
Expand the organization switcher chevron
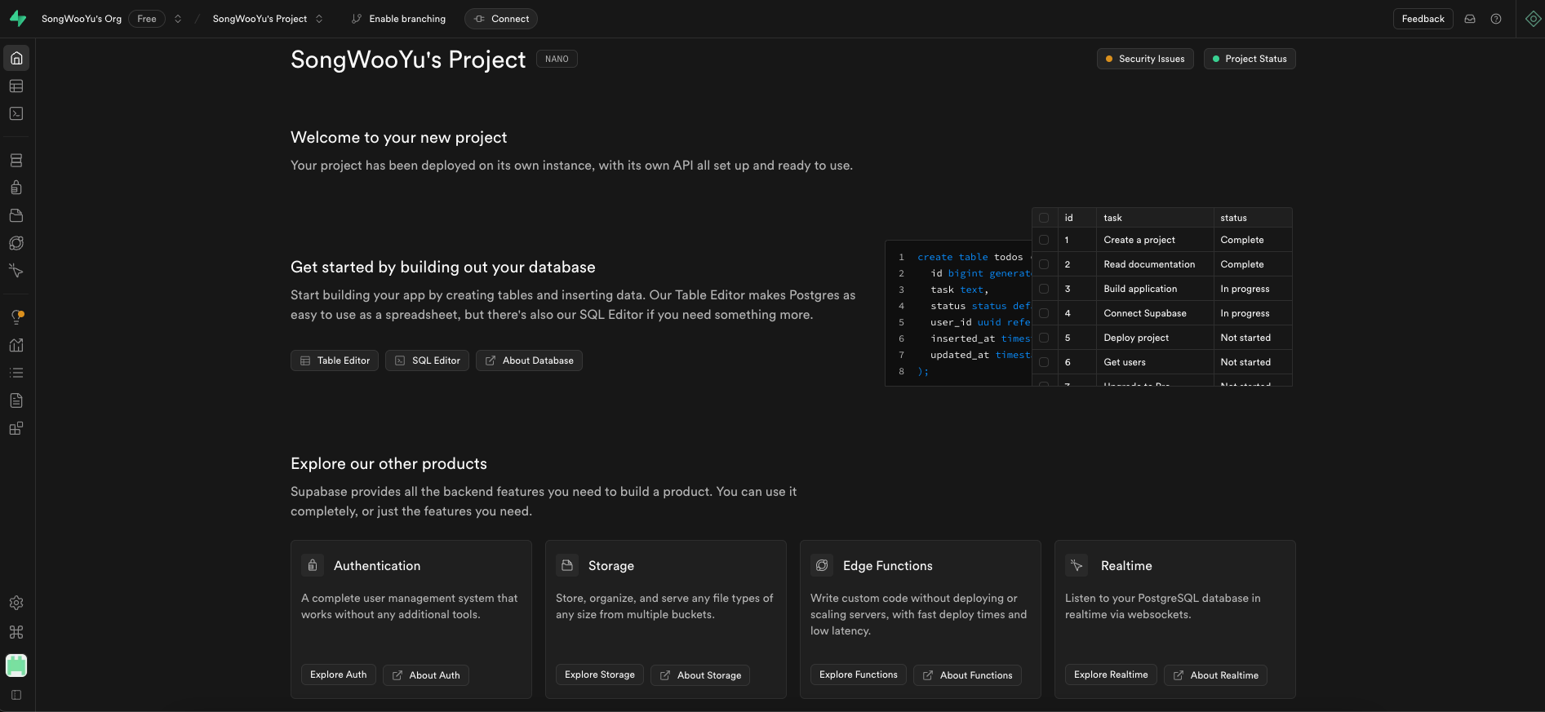click(x=178, y=19)
